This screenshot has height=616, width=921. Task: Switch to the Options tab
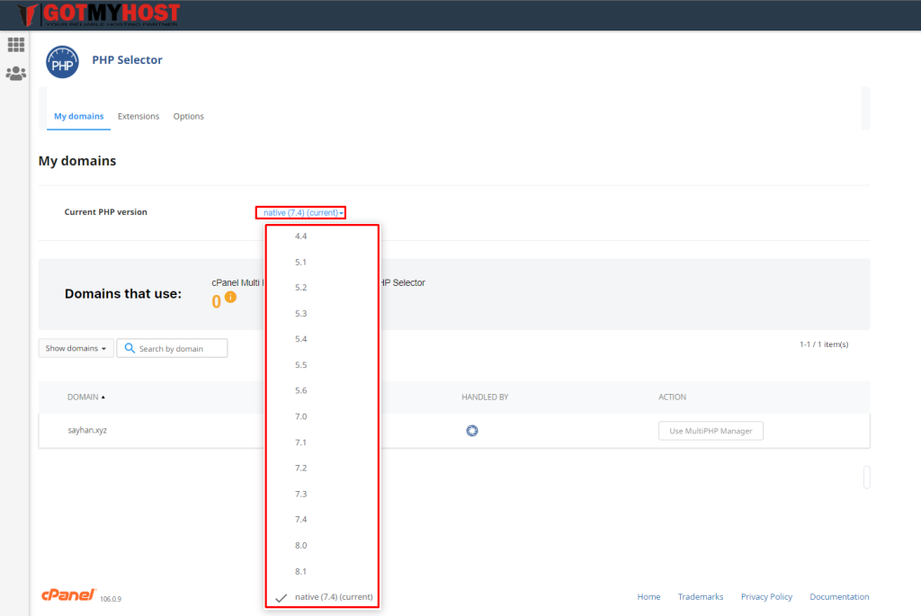pyautogui.click(x=189, y=116)
